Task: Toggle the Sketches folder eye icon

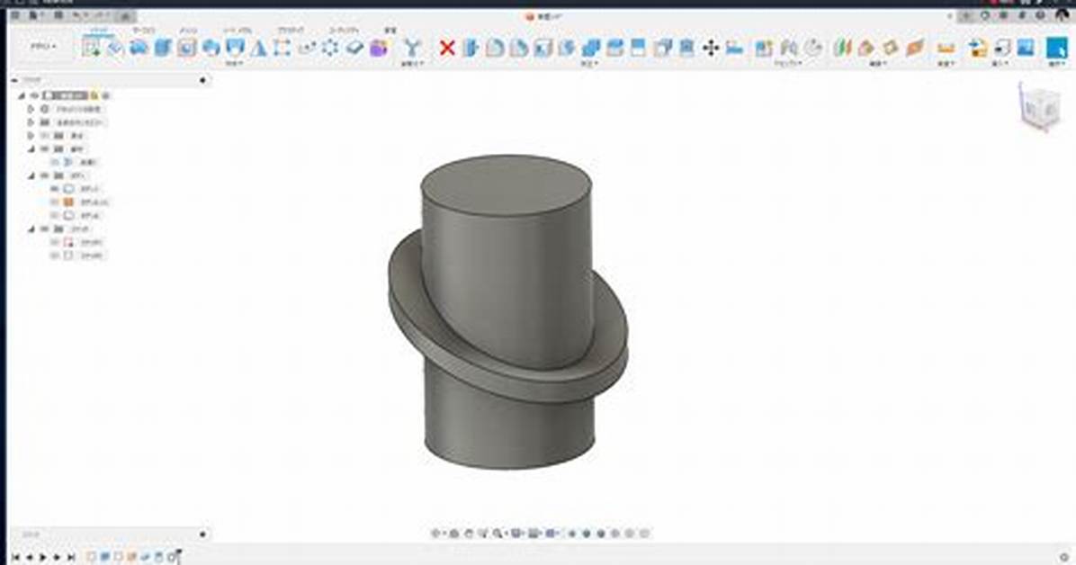Action: point(45,229)
